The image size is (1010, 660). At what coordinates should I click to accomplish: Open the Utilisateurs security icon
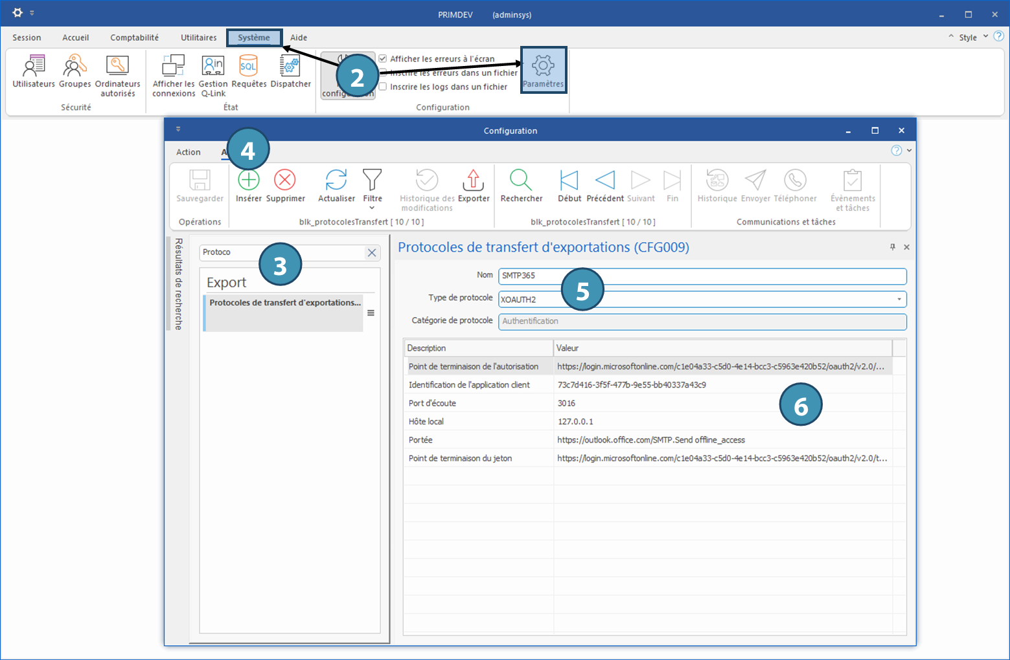click(x=34, y=67)
